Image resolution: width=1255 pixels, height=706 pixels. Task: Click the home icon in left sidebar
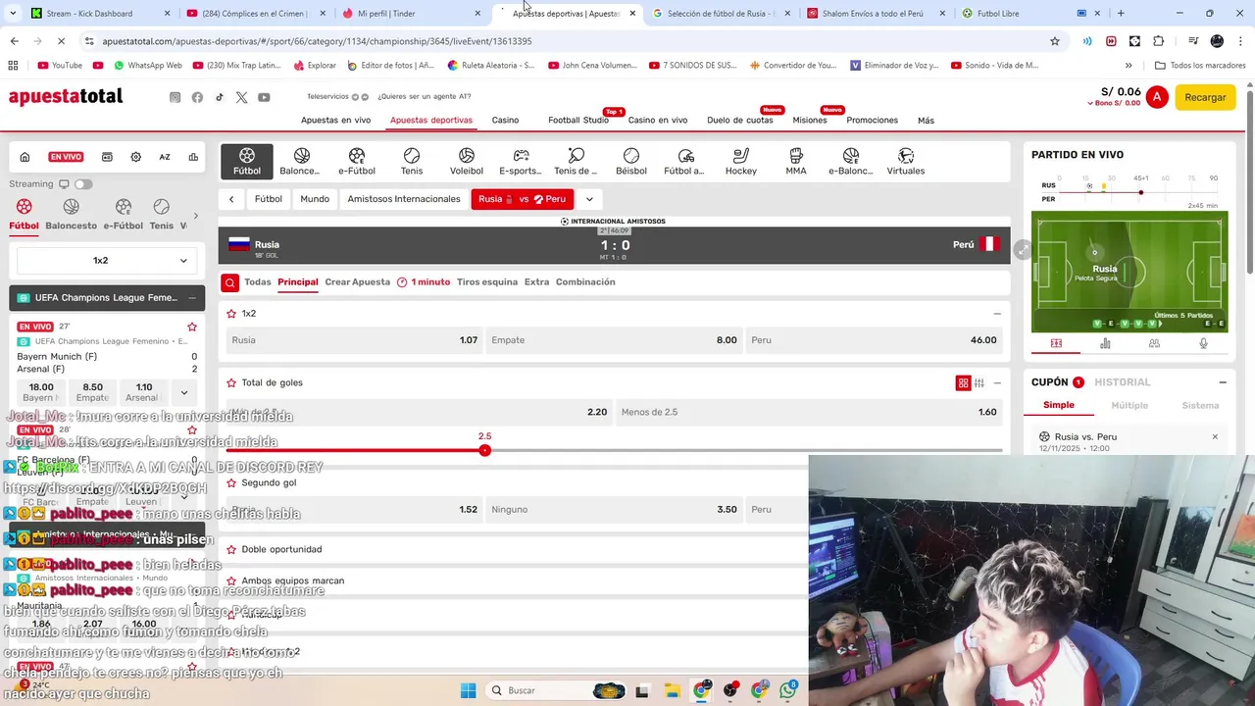pyautogui.click(x=25, y=157)
